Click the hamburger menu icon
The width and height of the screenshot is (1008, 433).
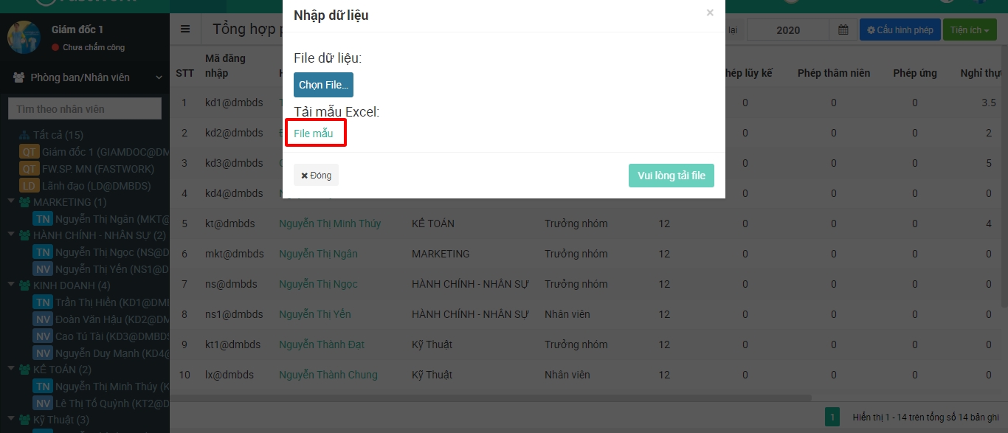pyautogui.click(x=185, y=30)
